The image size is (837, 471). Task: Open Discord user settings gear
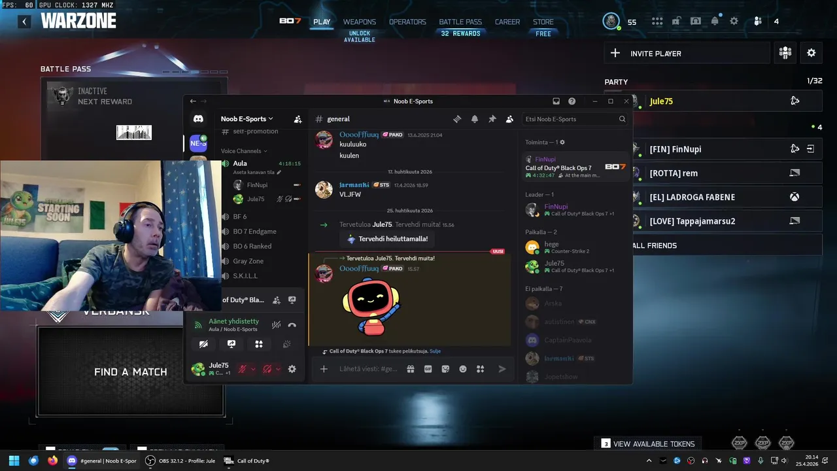(292, 369)
